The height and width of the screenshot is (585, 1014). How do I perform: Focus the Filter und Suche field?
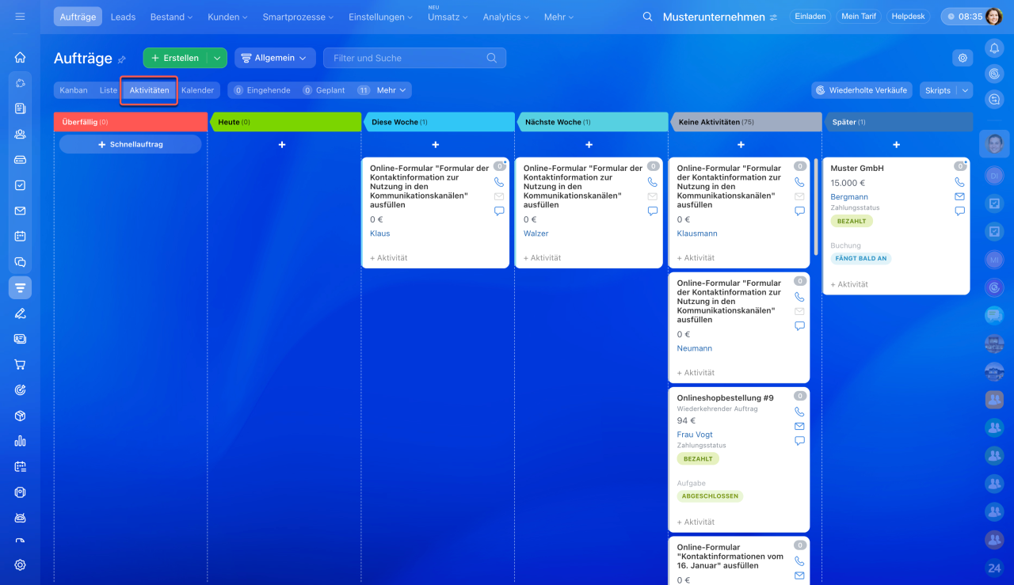click(414, 58)
